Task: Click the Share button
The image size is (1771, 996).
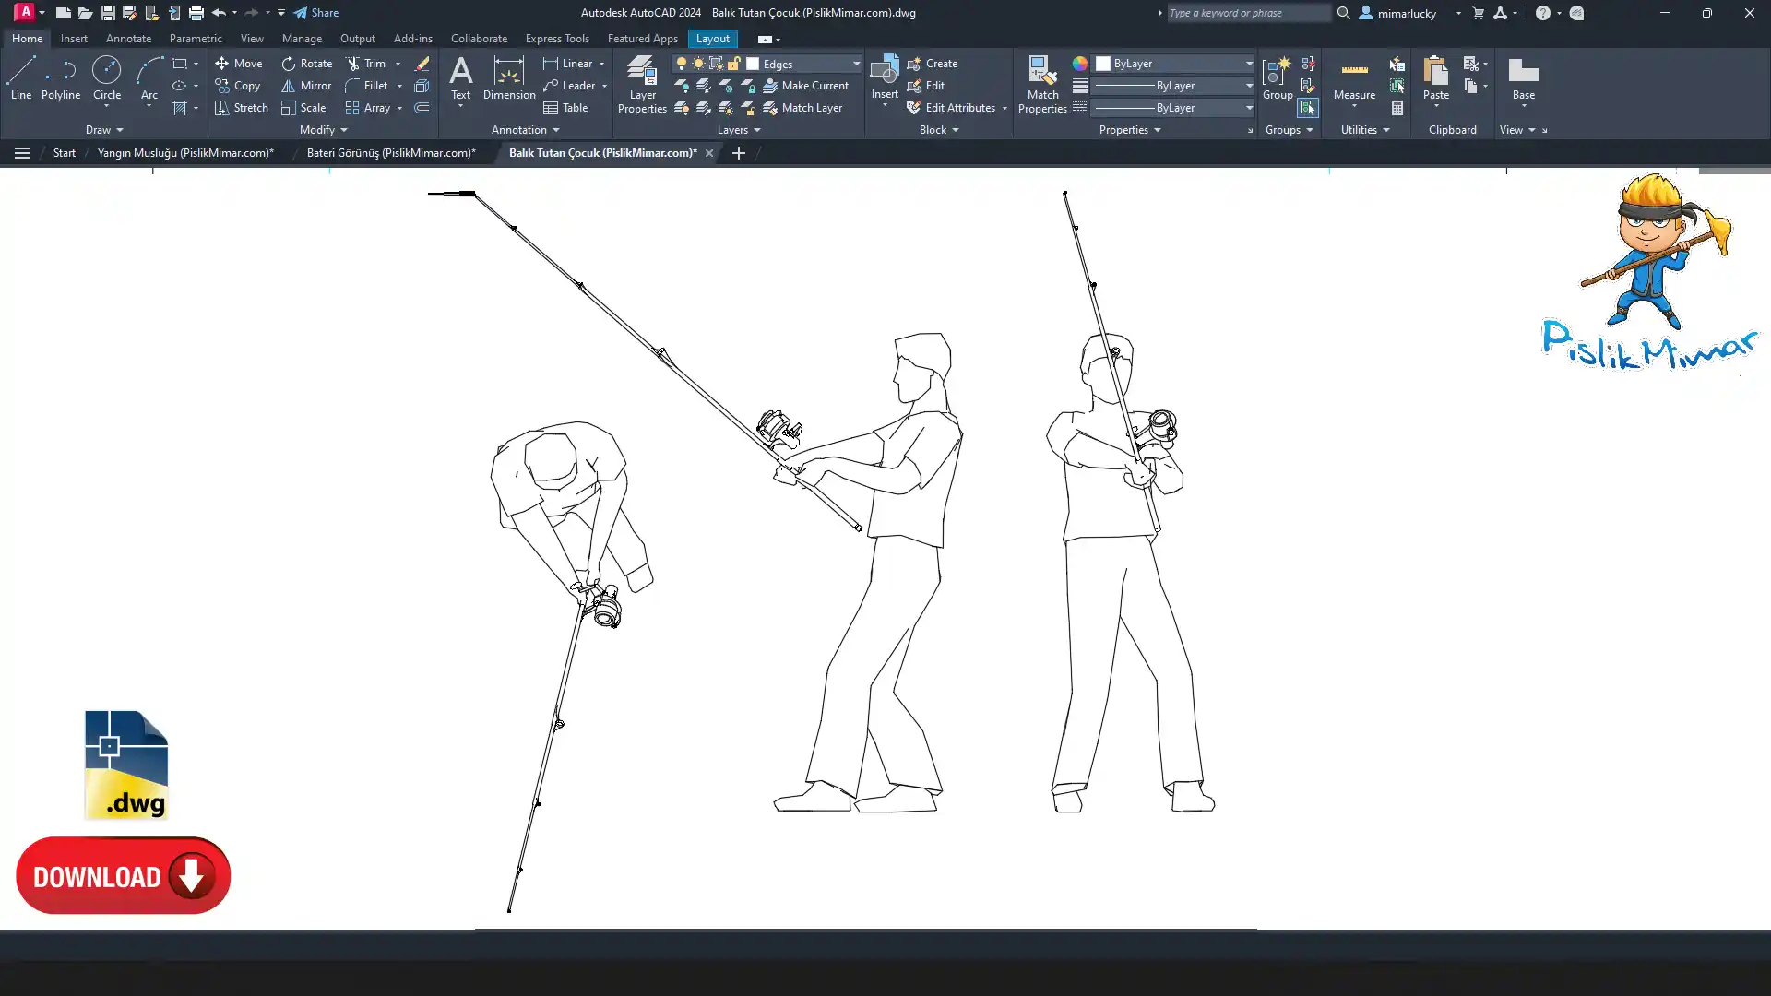Action: pyautogui.click(x=316, y=13)
